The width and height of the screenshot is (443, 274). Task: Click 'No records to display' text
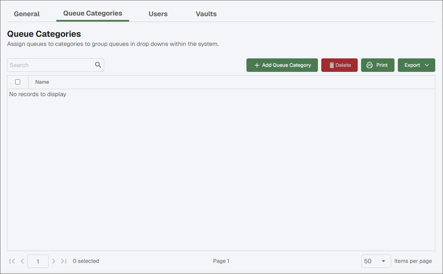tap(38, 94)
